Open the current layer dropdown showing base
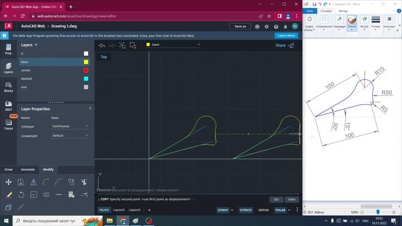The width and height of the screenshot is (402, 226). (x=173, y=45)
